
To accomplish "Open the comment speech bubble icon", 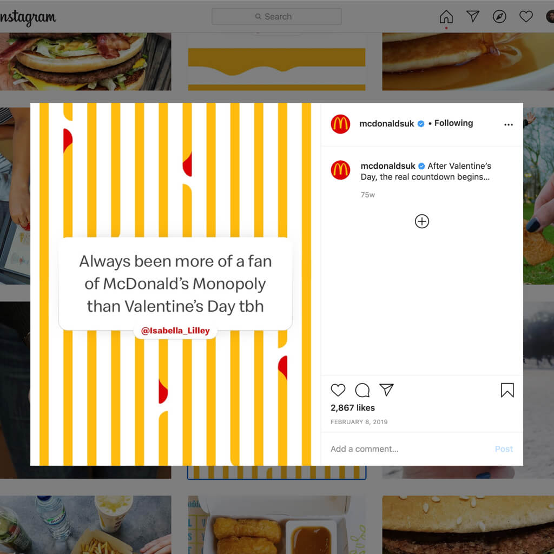I will pyautogui.click(x=362, y=390).
